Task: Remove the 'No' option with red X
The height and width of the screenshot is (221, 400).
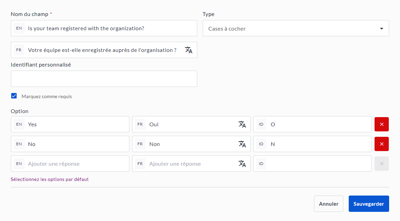Action: (x=381, y=144)
